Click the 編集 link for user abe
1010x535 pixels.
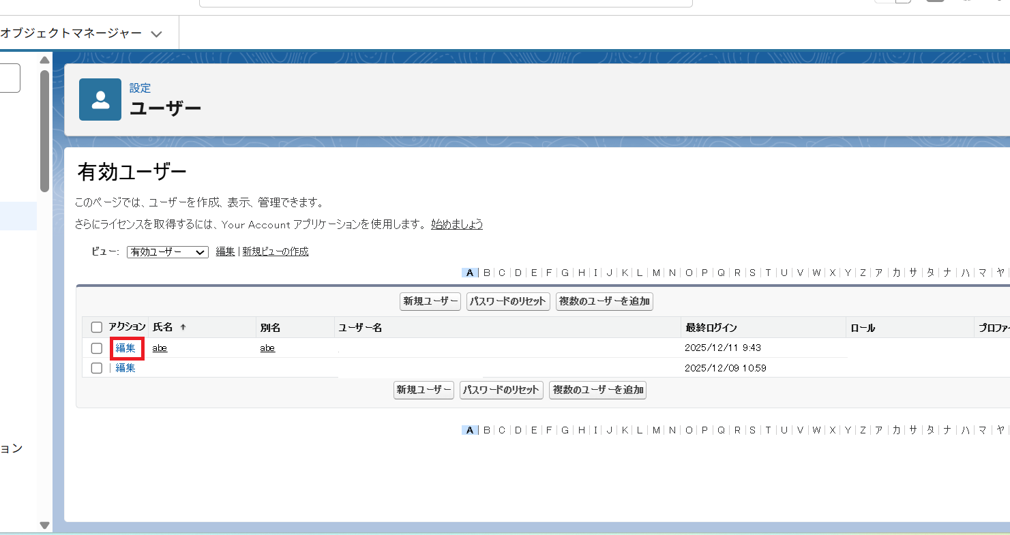pos(125,348)
